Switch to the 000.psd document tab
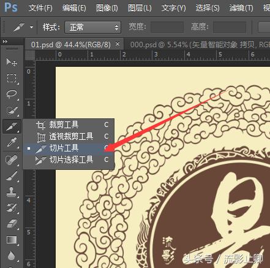The width and height of the screenshot is (270, 268). pos(197,44)
